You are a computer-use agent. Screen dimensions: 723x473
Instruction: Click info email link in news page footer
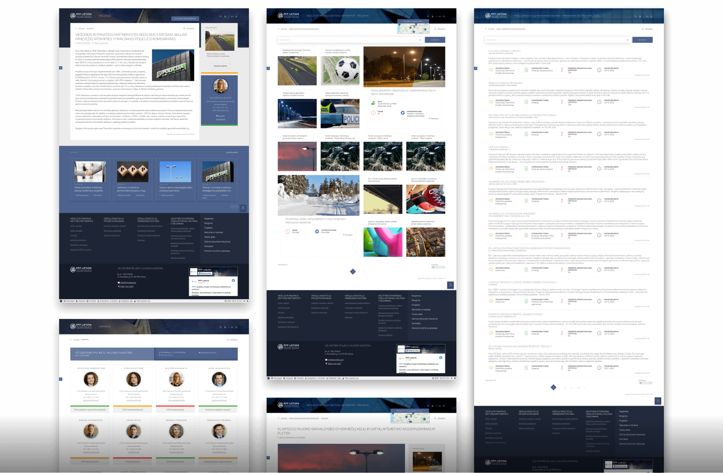128,282
